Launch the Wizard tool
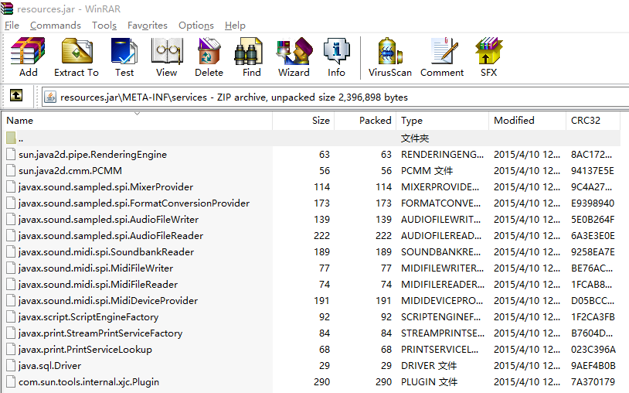Image resolution: width=629 pixels, height=393 pixels. click(294, 57)
